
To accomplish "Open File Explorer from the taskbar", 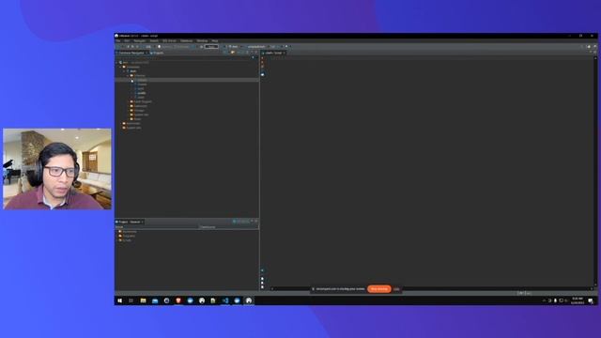I will 143,300.
